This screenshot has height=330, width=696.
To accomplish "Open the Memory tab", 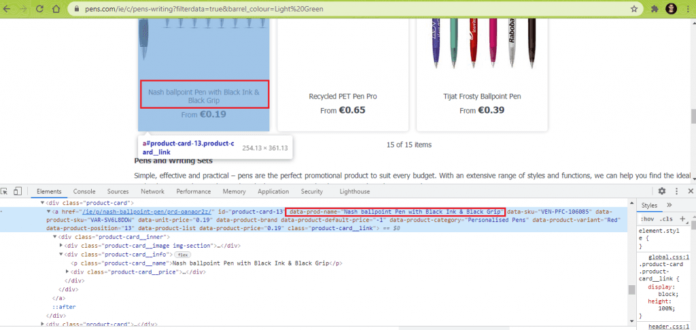I will (x=234, y=191).
